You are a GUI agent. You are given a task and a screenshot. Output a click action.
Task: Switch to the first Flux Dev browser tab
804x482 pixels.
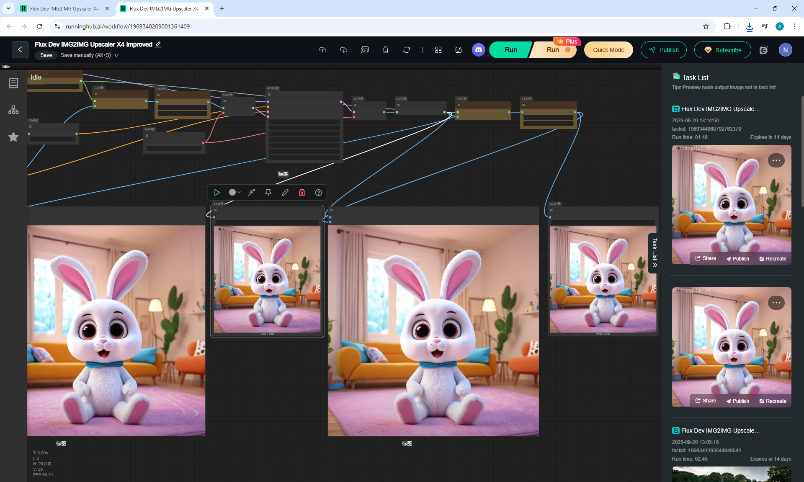click(x=64, y=8)
